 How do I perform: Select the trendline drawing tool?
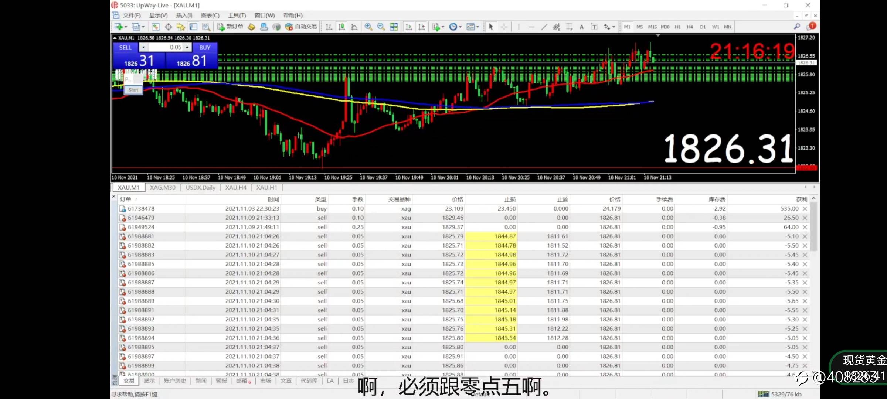[x=544, y=27]
